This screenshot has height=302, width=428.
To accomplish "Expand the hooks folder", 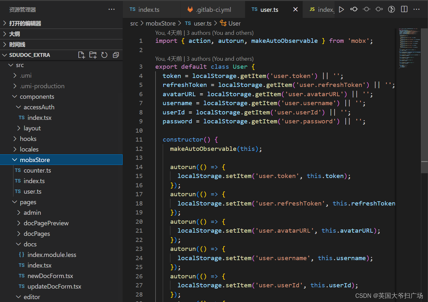I will pyautogui.click(x=61, y=139).
